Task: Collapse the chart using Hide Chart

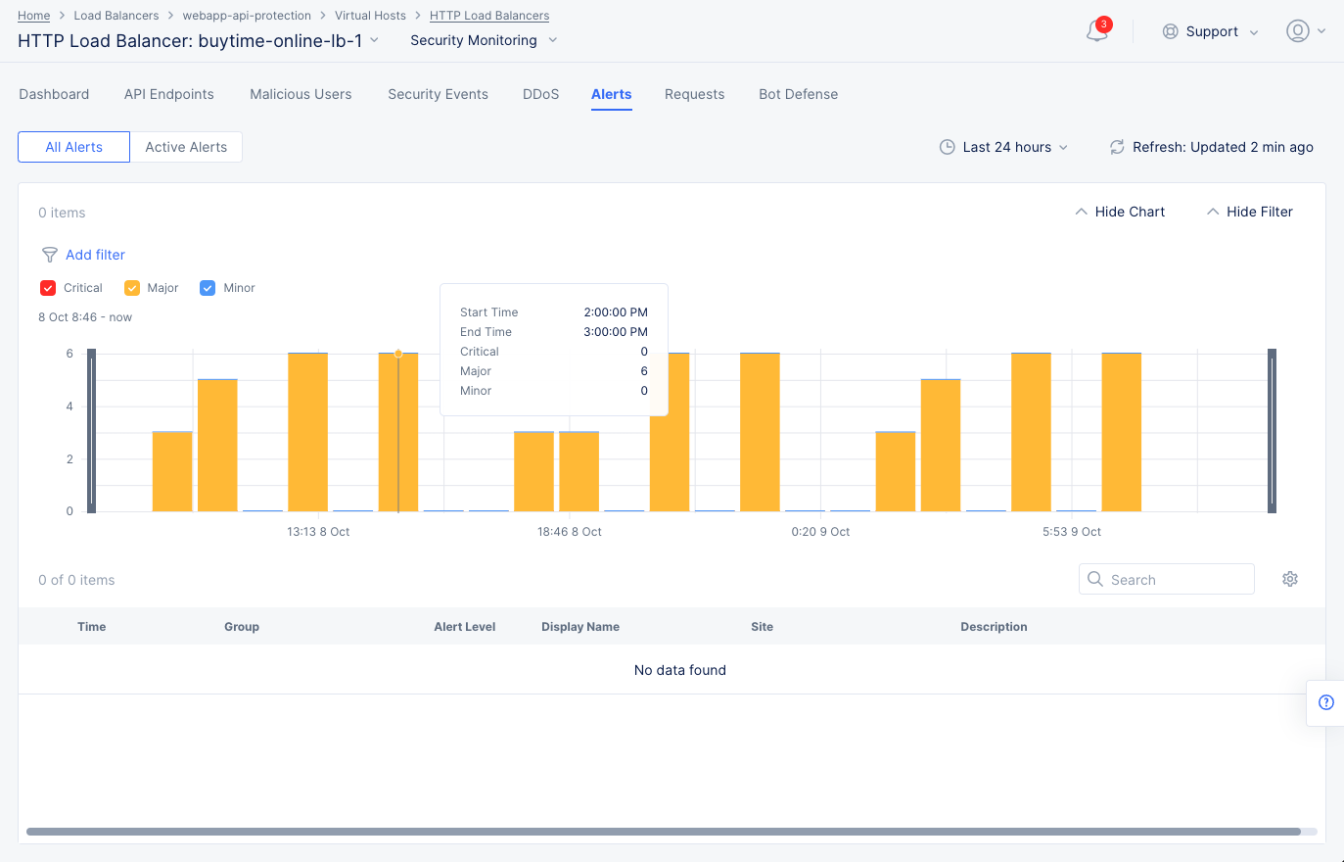Action: [1119, 212]
